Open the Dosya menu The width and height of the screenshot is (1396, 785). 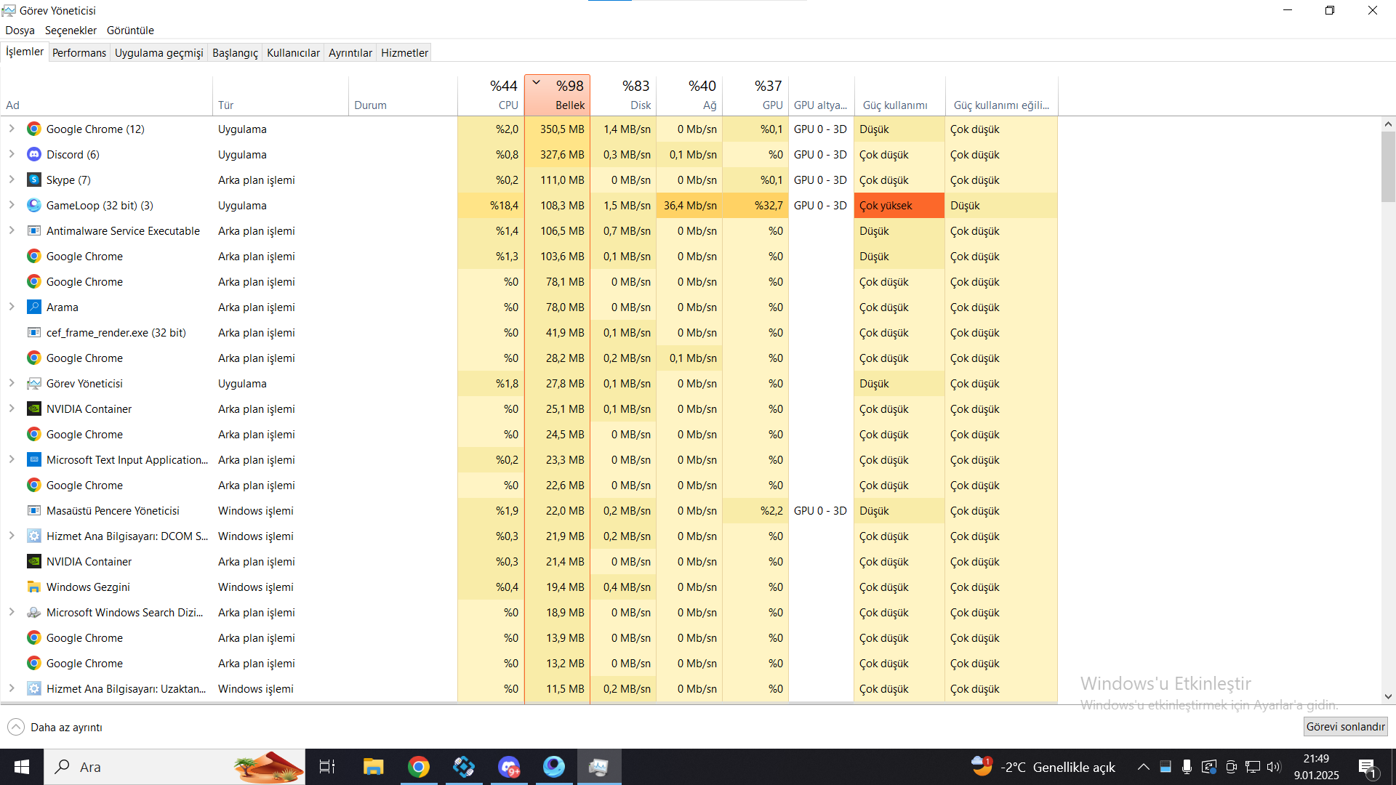click(x=20, y=31)
